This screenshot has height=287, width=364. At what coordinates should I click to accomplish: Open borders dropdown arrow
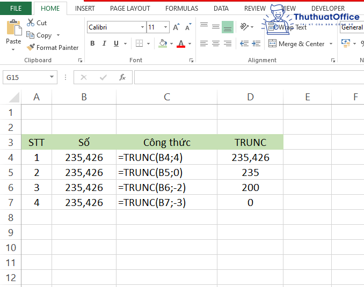click(148, 43)
